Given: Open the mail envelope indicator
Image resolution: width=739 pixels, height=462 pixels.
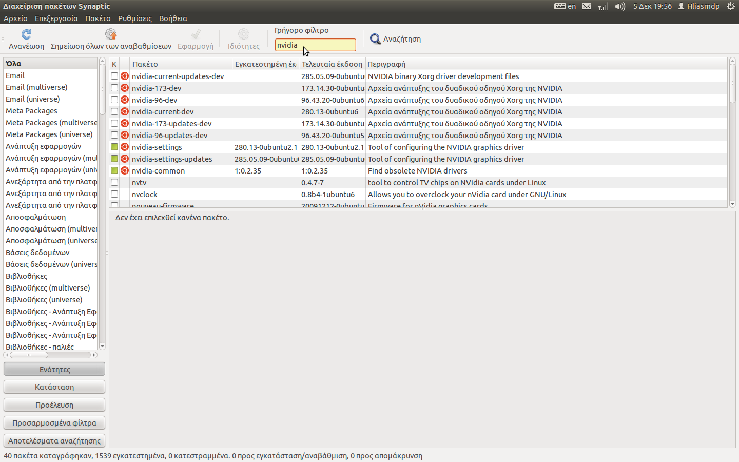Looking at the screenshot, I should coord(587,6).
